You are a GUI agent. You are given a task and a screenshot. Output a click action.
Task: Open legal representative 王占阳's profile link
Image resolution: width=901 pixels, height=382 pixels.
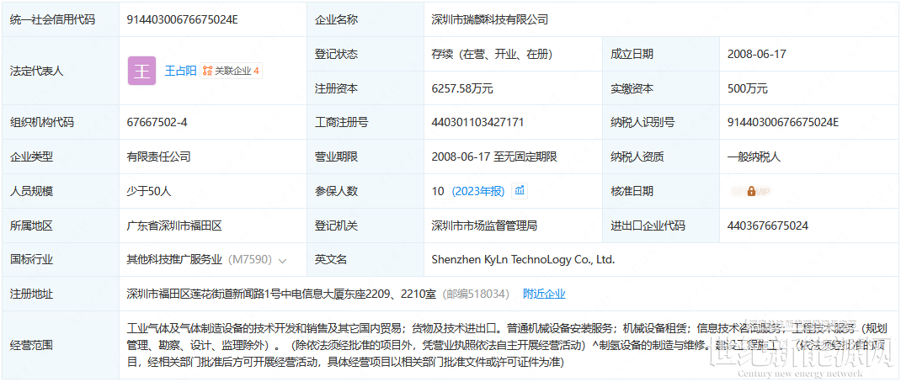click(180, 72)
